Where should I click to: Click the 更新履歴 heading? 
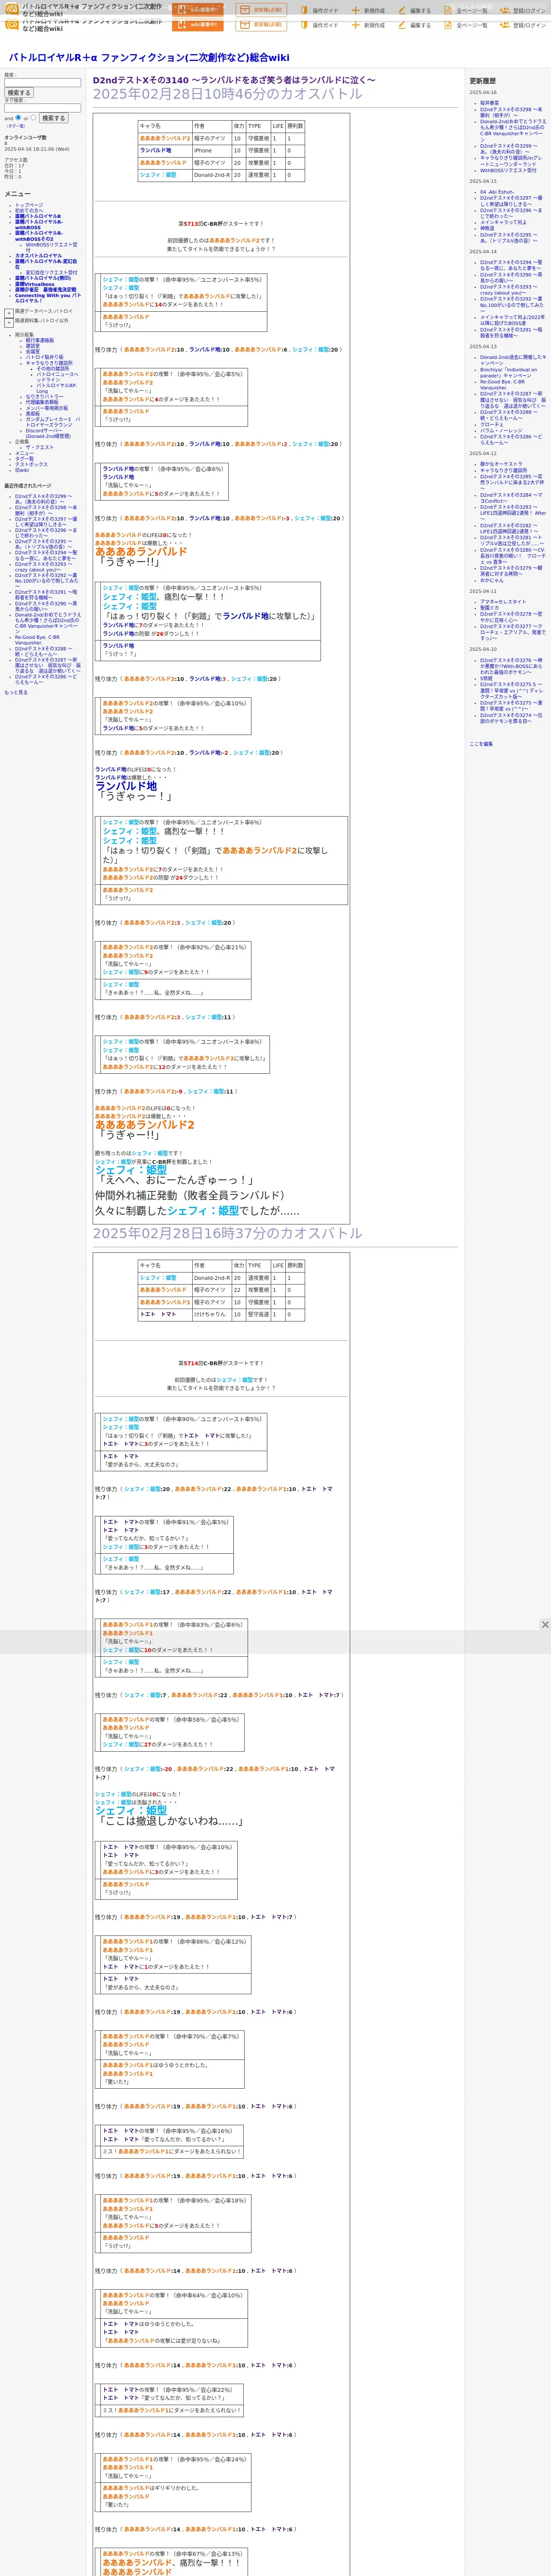483,81
